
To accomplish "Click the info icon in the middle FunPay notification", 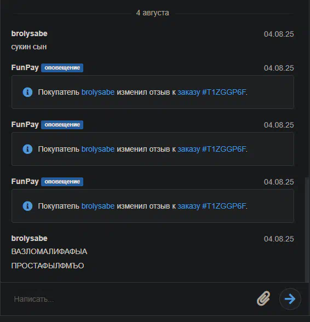I will tap(27, 149).
